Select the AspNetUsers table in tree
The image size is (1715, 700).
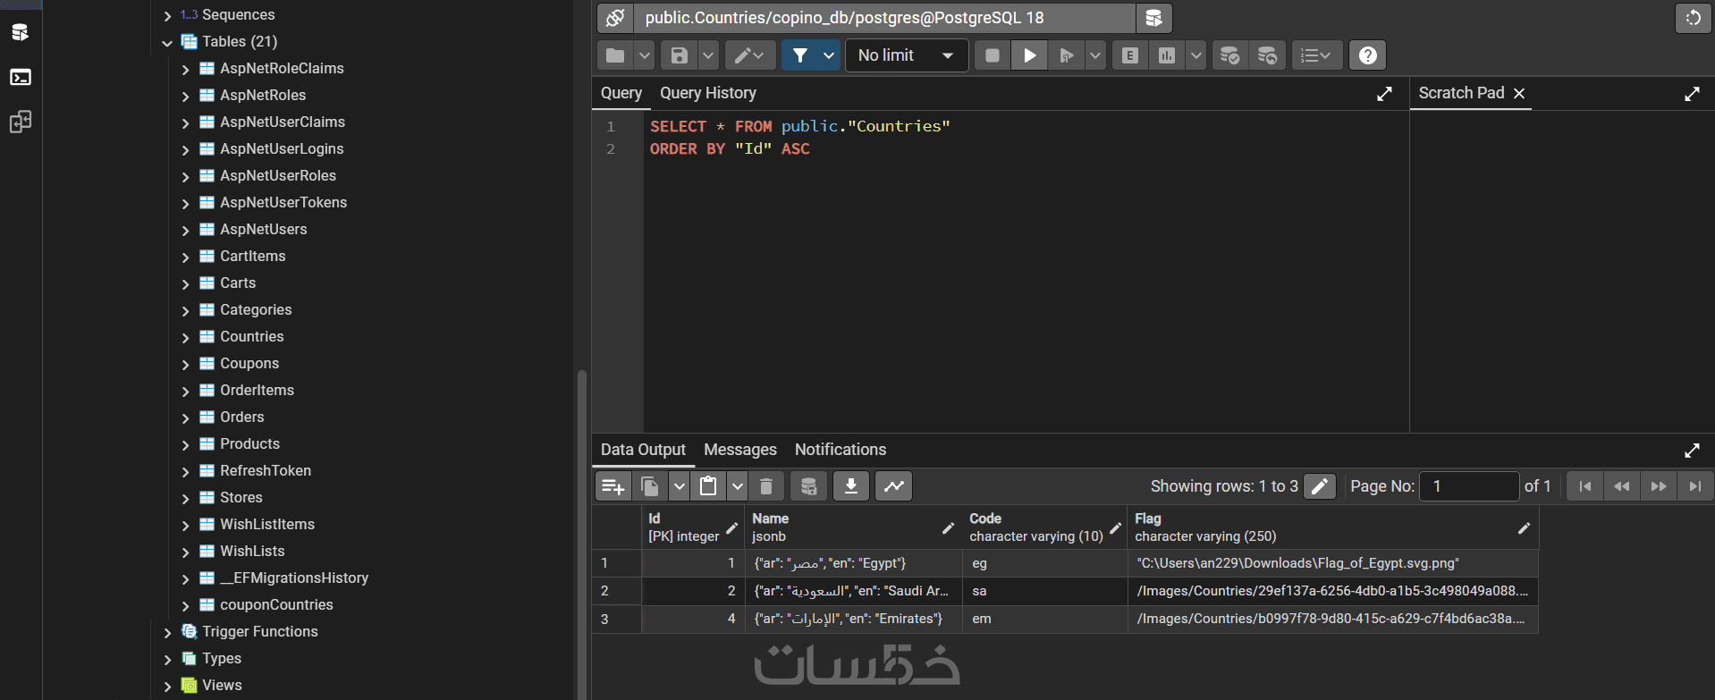point(263,230)
